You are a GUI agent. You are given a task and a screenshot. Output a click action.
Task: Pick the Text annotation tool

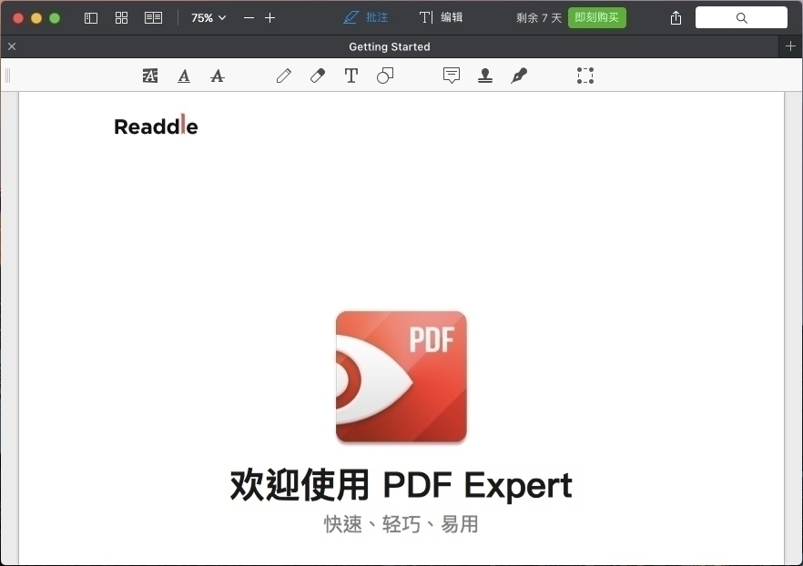351,76
